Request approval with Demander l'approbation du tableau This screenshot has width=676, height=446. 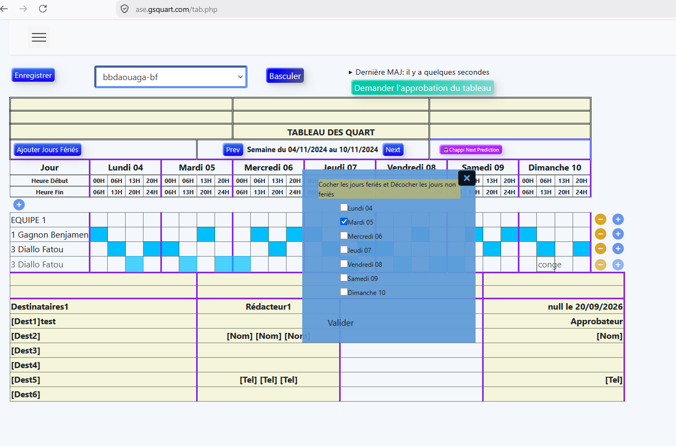(422, 88)
